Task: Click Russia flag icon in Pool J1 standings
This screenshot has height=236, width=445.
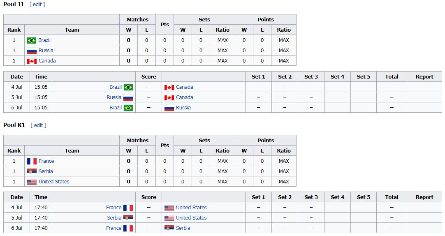Action: pos(32,51)
